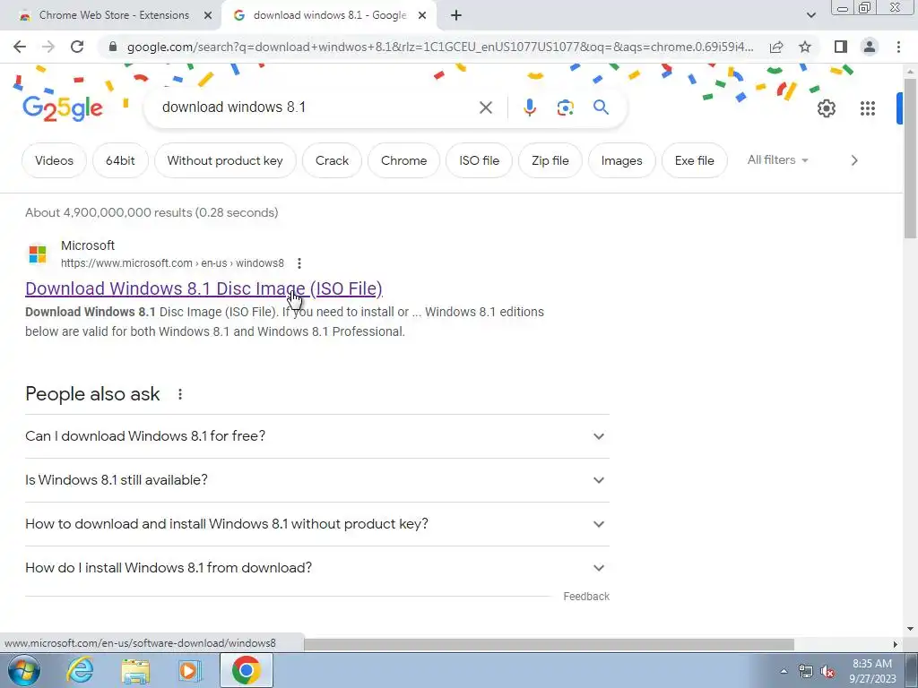Image resolution: width=918 pixels, height=688 pixels.
Task: Open the network tray icon
Action: [806, 672]
